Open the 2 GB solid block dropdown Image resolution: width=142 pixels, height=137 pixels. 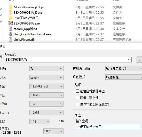click(46, 113)
